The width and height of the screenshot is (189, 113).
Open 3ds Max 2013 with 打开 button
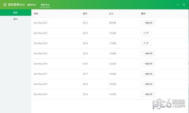146,33
